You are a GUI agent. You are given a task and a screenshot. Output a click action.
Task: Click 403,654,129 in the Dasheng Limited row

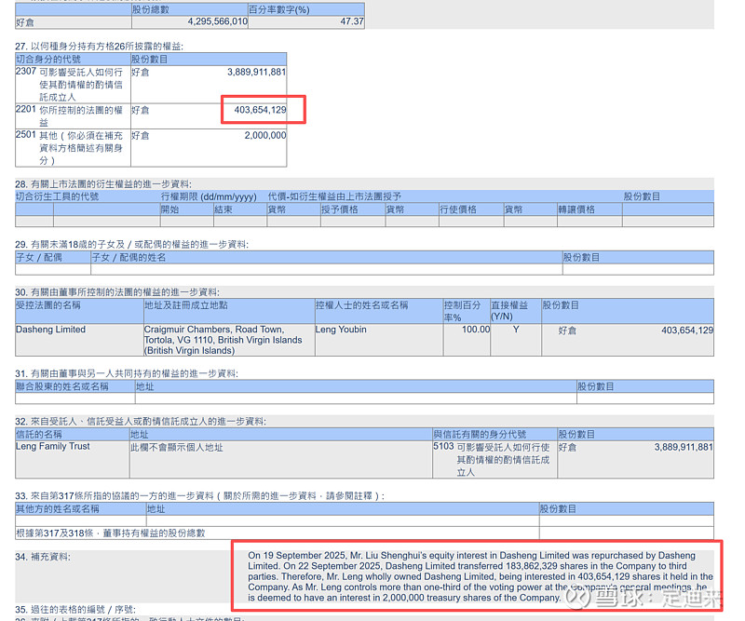tap(687, 331)
